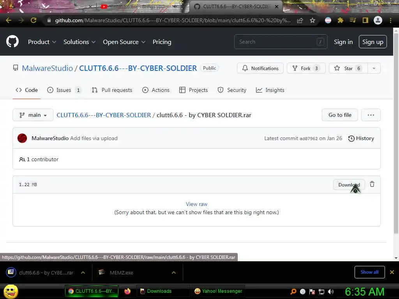The width and height of the screenshot is (399, 299).
Task: Click the View raw link
Action: 196,204
